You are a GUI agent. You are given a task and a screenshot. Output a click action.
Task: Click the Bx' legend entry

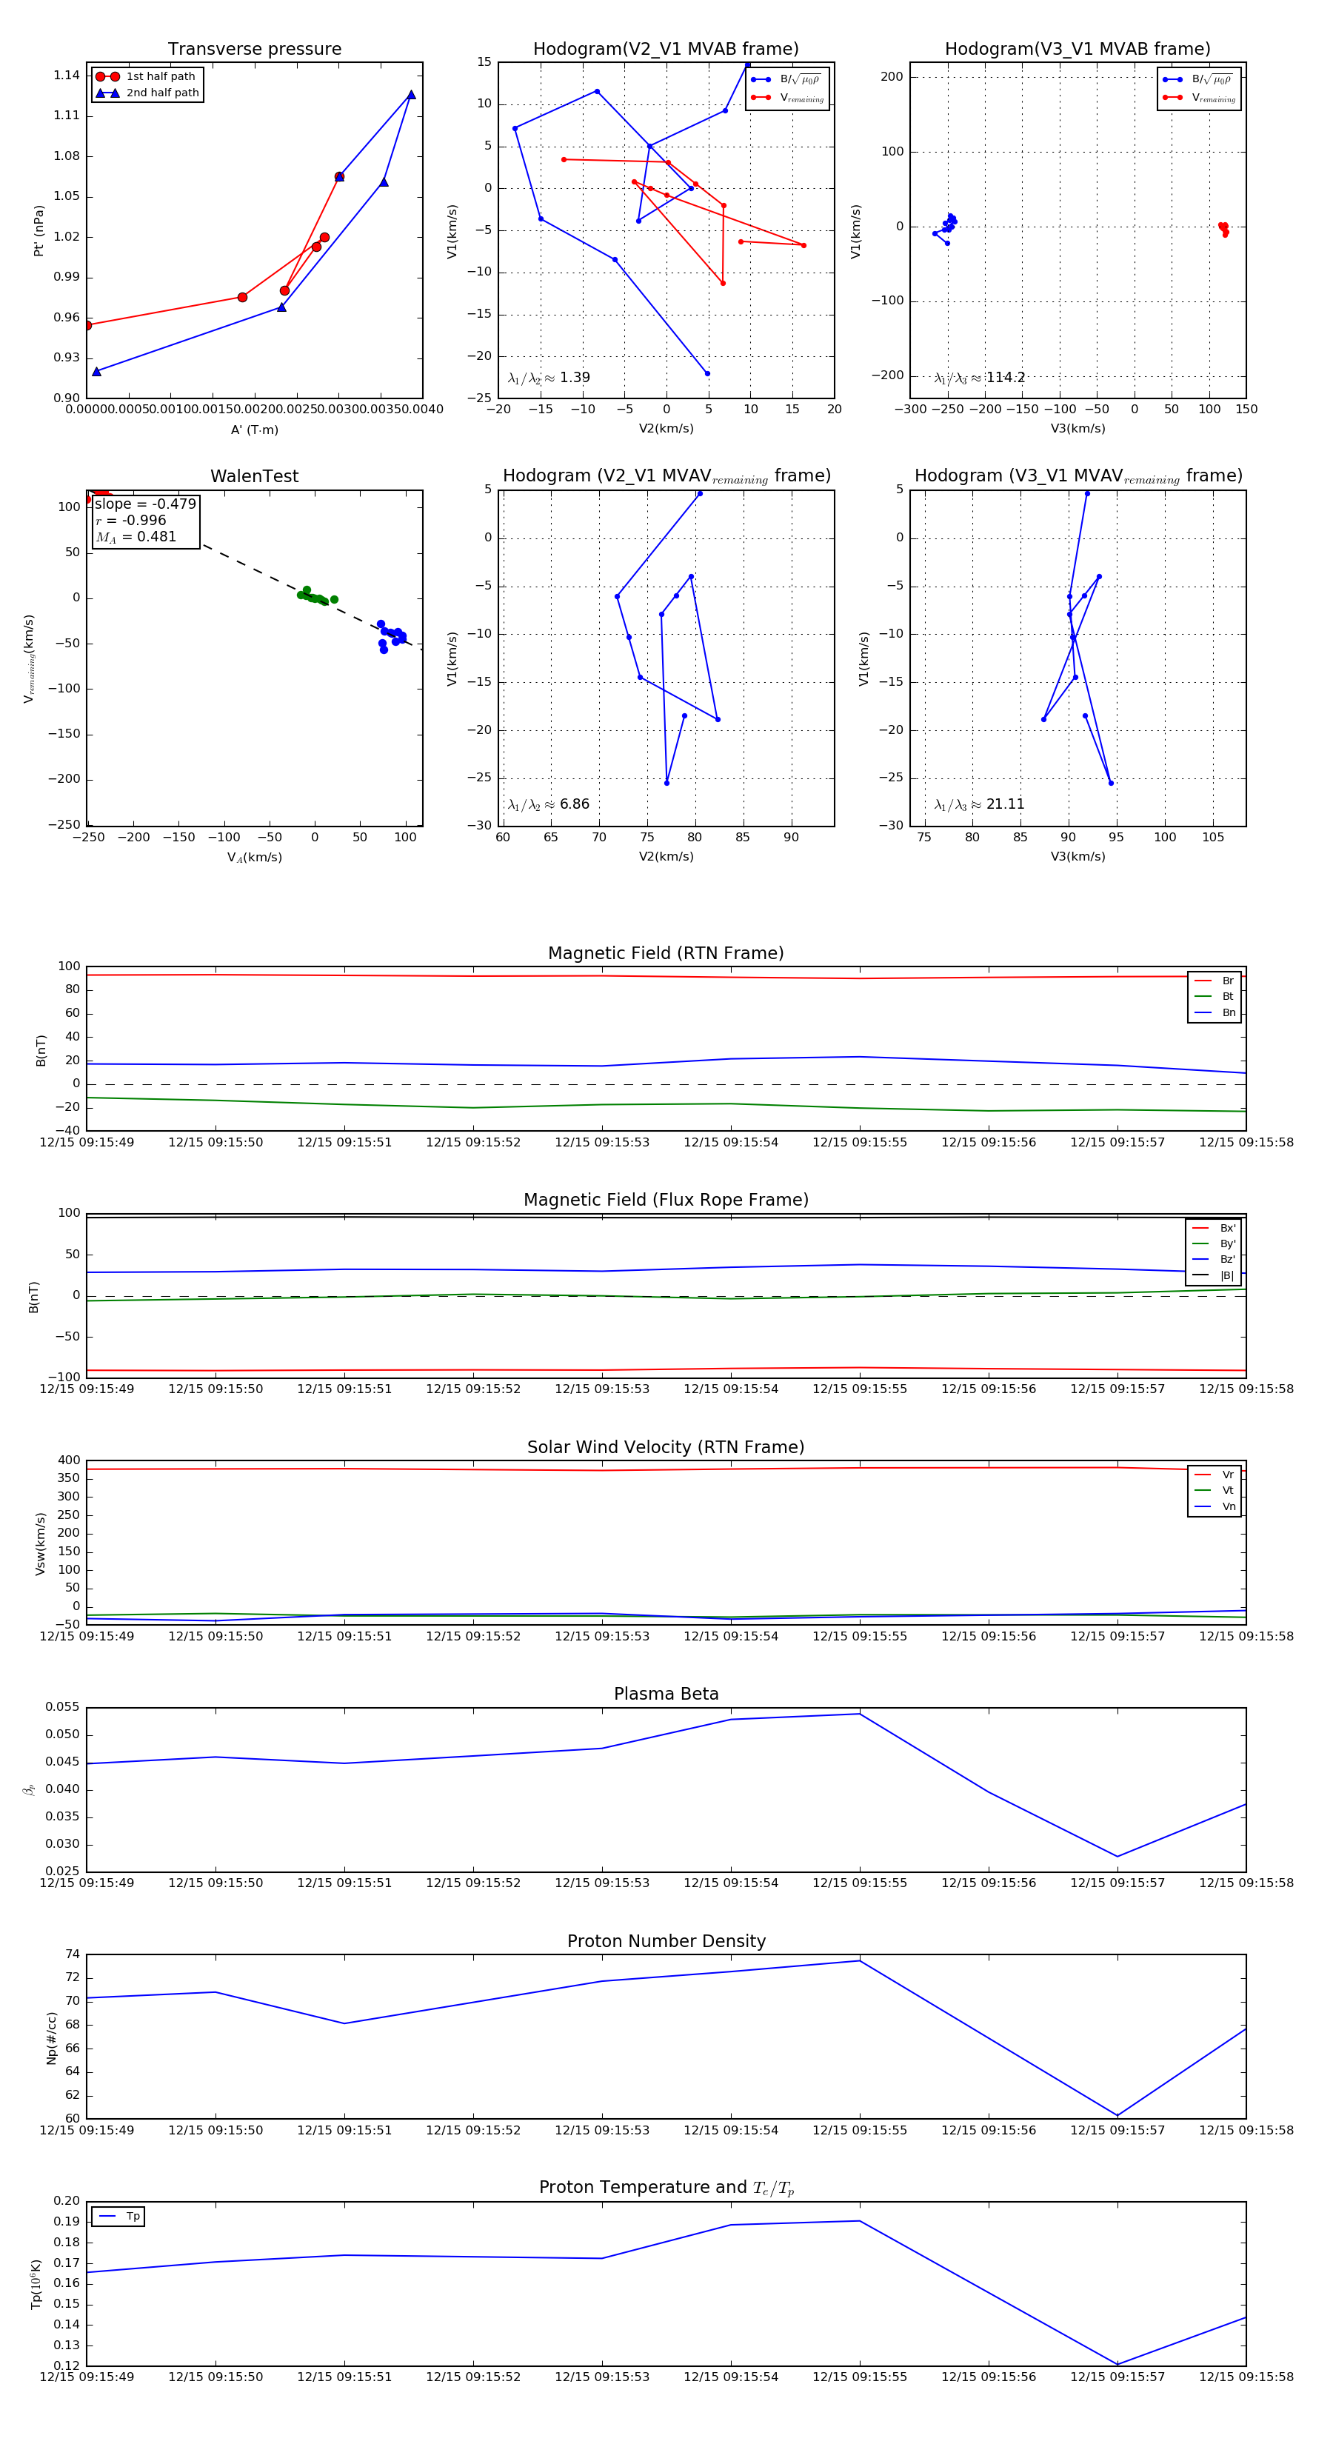tap(1214, 1228)
